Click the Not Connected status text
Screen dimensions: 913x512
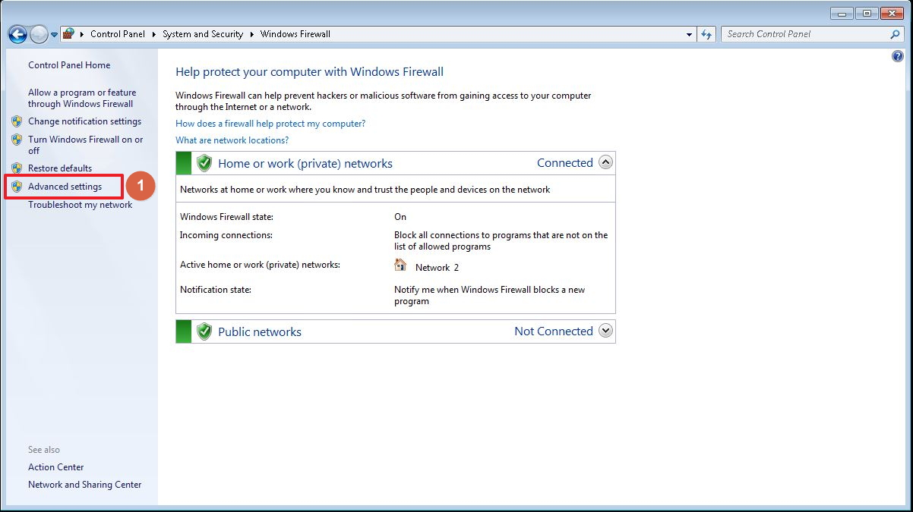coord(554,331)
